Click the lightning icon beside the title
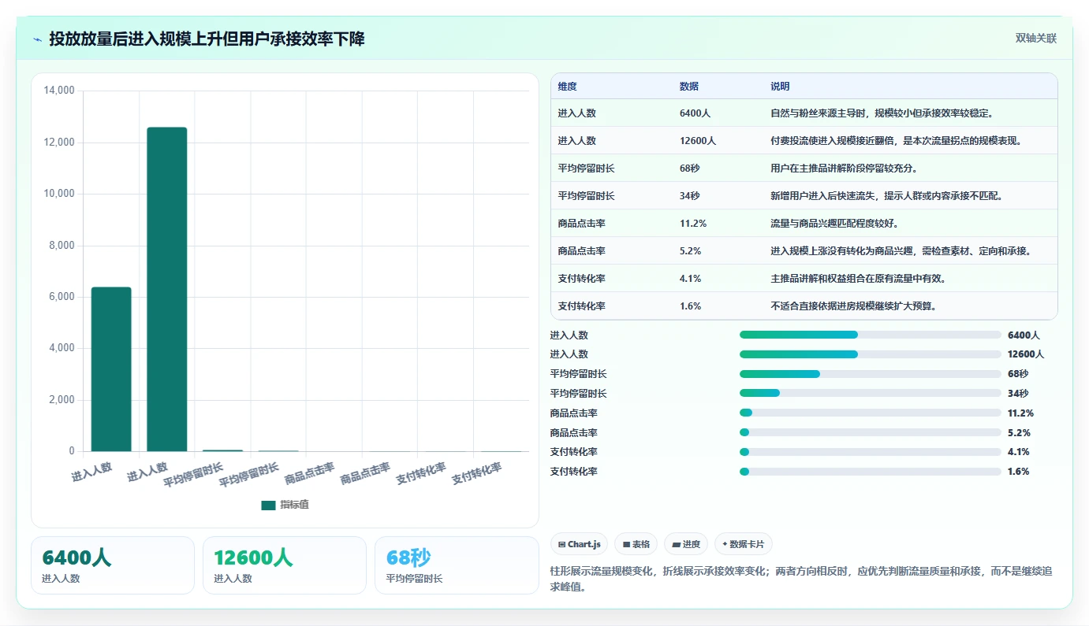 [37, 39]
